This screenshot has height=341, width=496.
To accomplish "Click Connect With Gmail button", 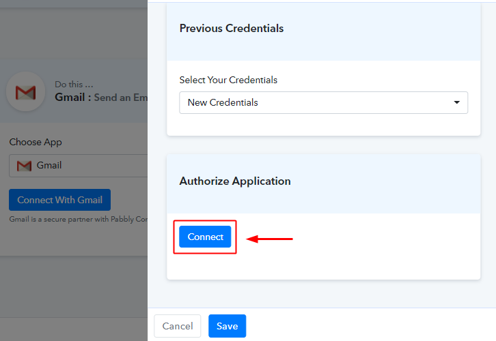I will pos(60,200).
